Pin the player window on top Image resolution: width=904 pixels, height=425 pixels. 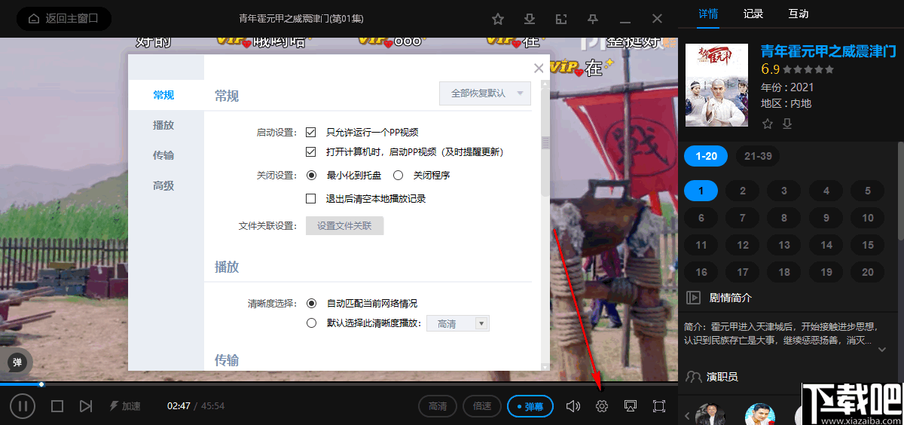tap(593, 19)
